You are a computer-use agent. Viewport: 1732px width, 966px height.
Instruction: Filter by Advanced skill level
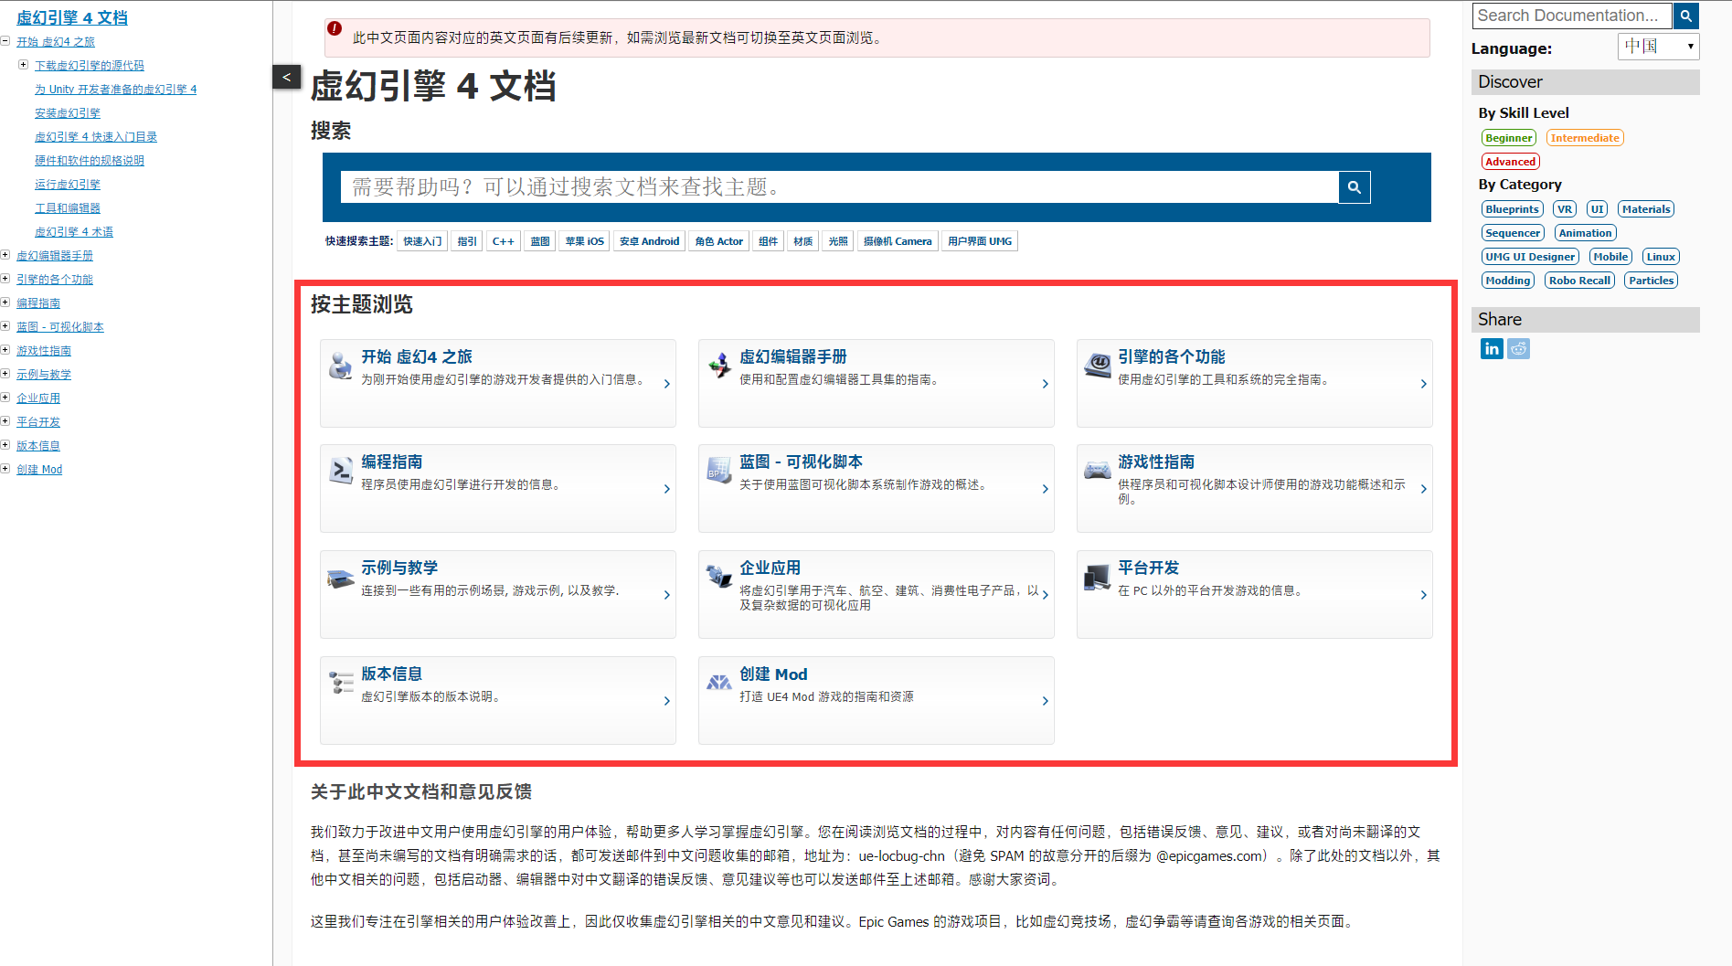pyautogui.click(x=1511, y=162)
